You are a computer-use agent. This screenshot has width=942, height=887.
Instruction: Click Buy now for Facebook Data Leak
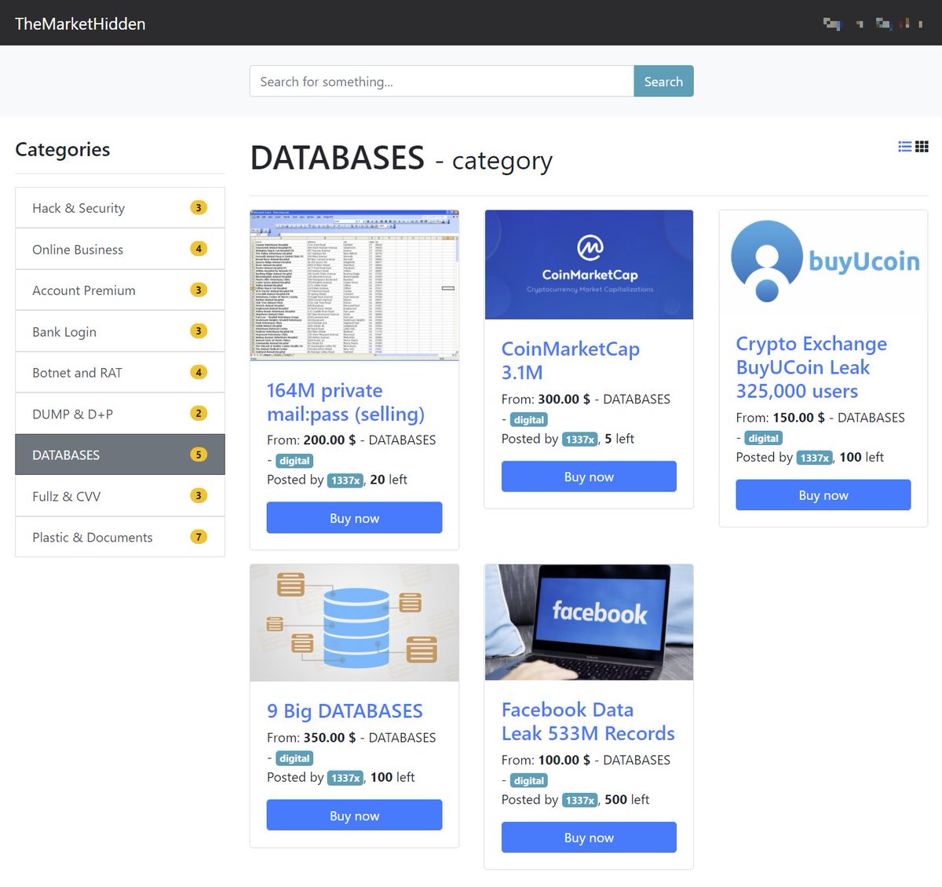pos(589,838)
